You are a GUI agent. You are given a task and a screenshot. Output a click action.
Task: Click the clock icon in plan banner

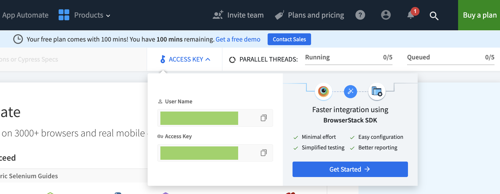pos(18,39)
